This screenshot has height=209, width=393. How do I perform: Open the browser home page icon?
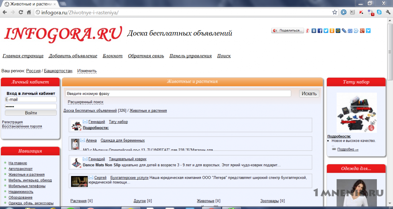(29, 12)
